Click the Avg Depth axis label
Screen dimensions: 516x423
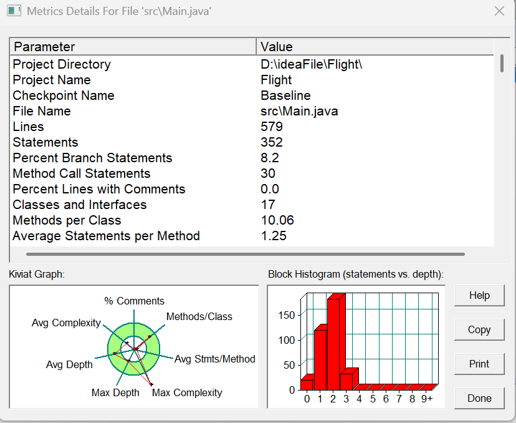click(69, 365)
